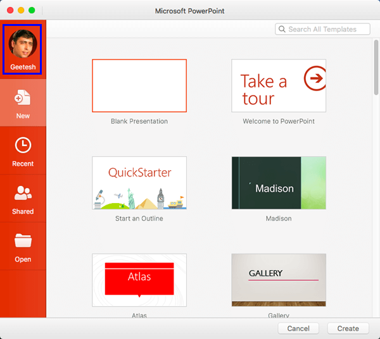This screenshot has height=339, width=380.
Task: Open Geetesh account profile picture
Action: tap(23, 44)
